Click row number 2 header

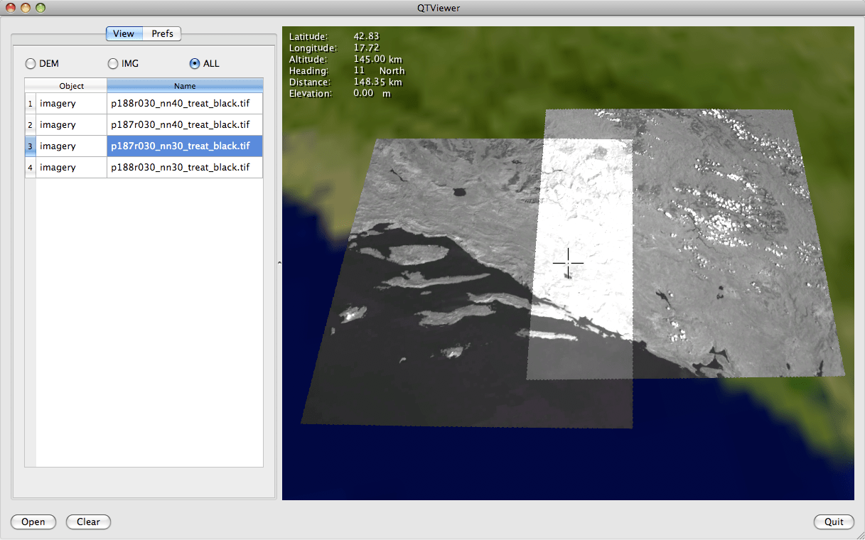pyautogui.click(x=30, y=124)
